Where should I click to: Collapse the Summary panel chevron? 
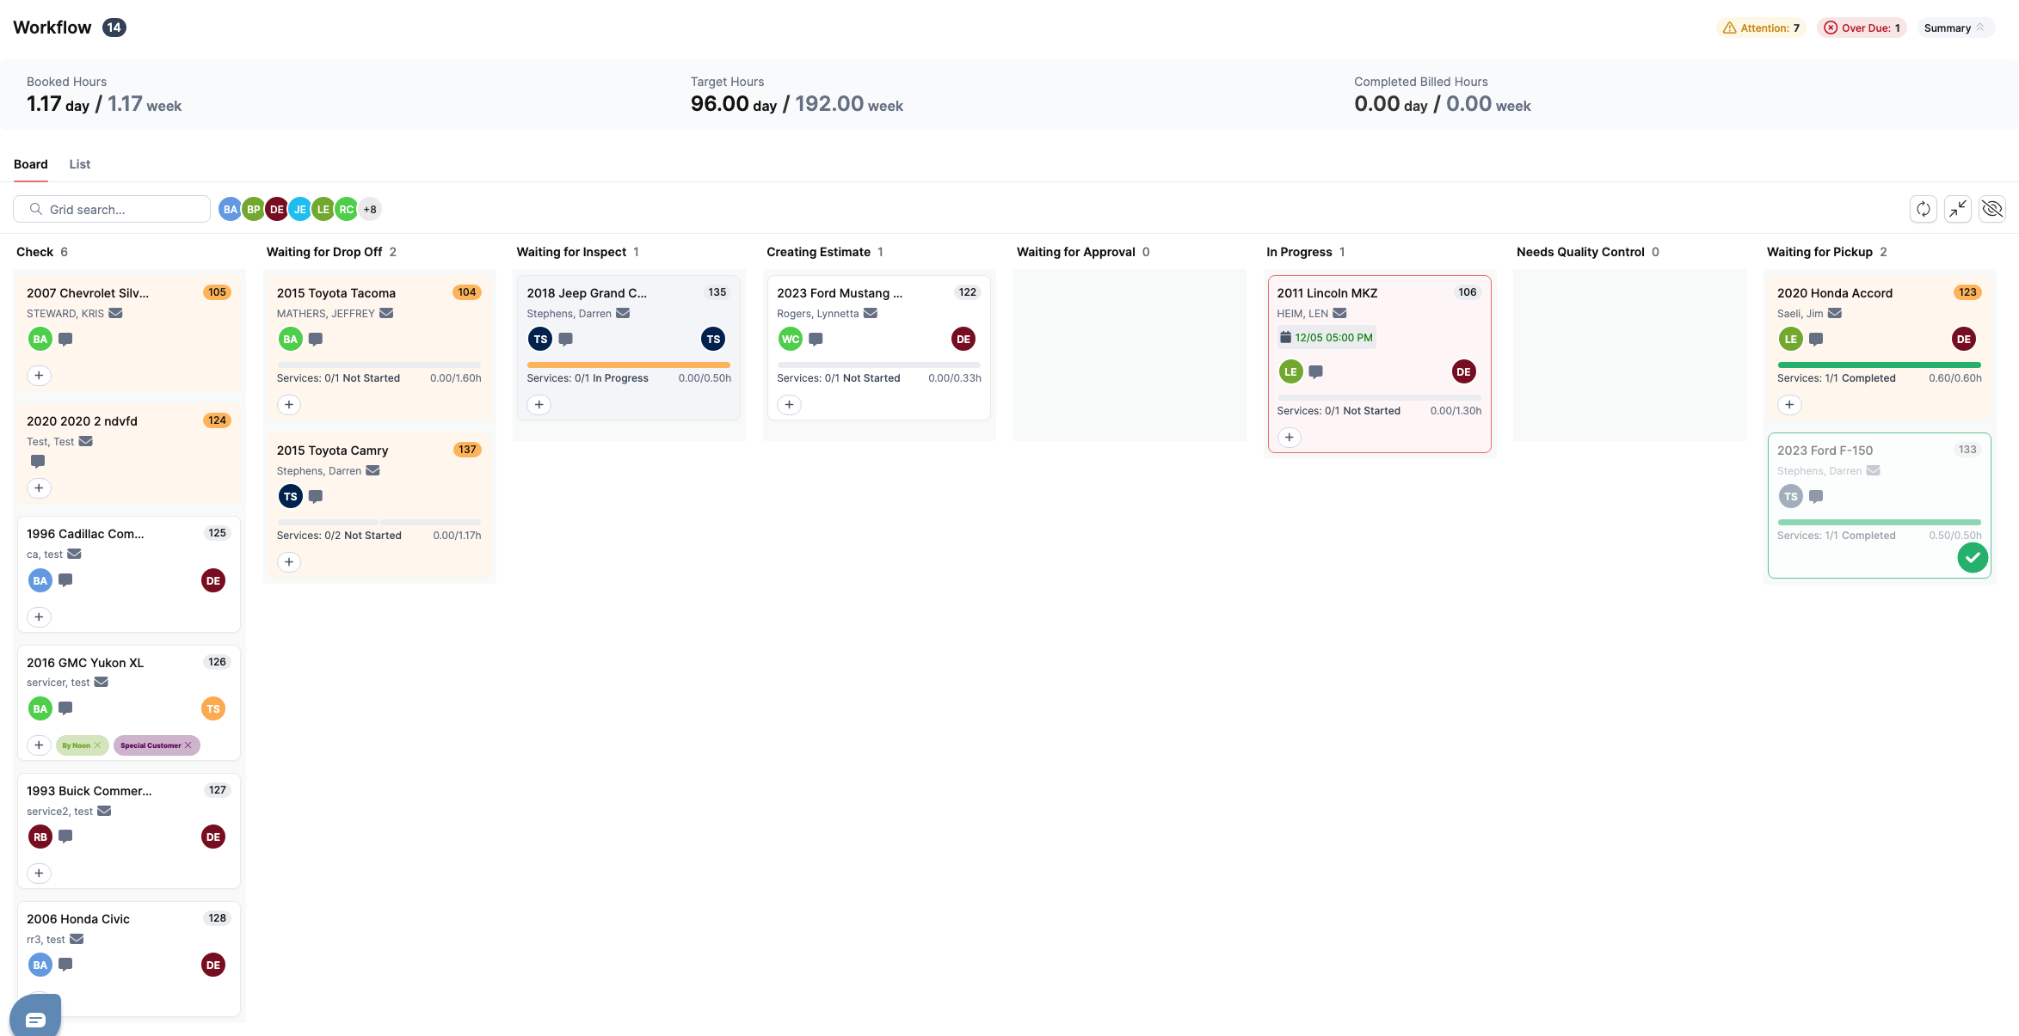[1979, 28]
